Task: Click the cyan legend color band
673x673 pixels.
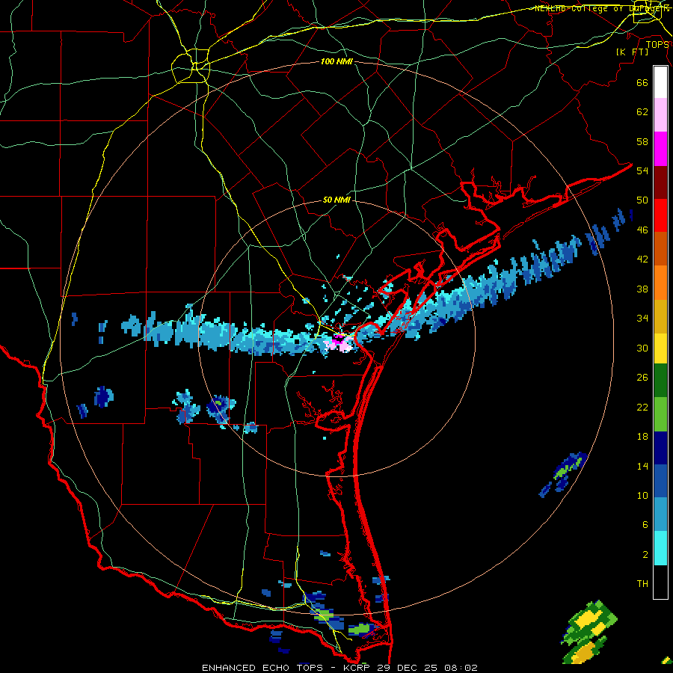Action: (x=660, y=548)
